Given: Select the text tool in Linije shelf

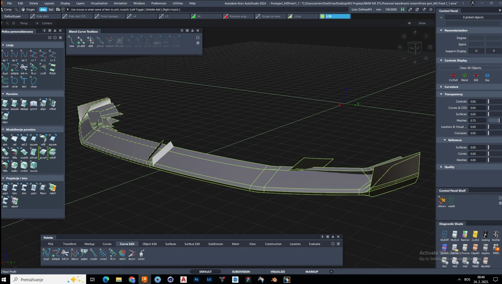Looking at the screenshot, I should (24, 81).
